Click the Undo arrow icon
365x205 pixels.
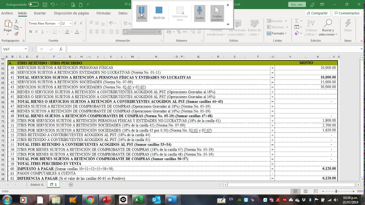point(52,5)
